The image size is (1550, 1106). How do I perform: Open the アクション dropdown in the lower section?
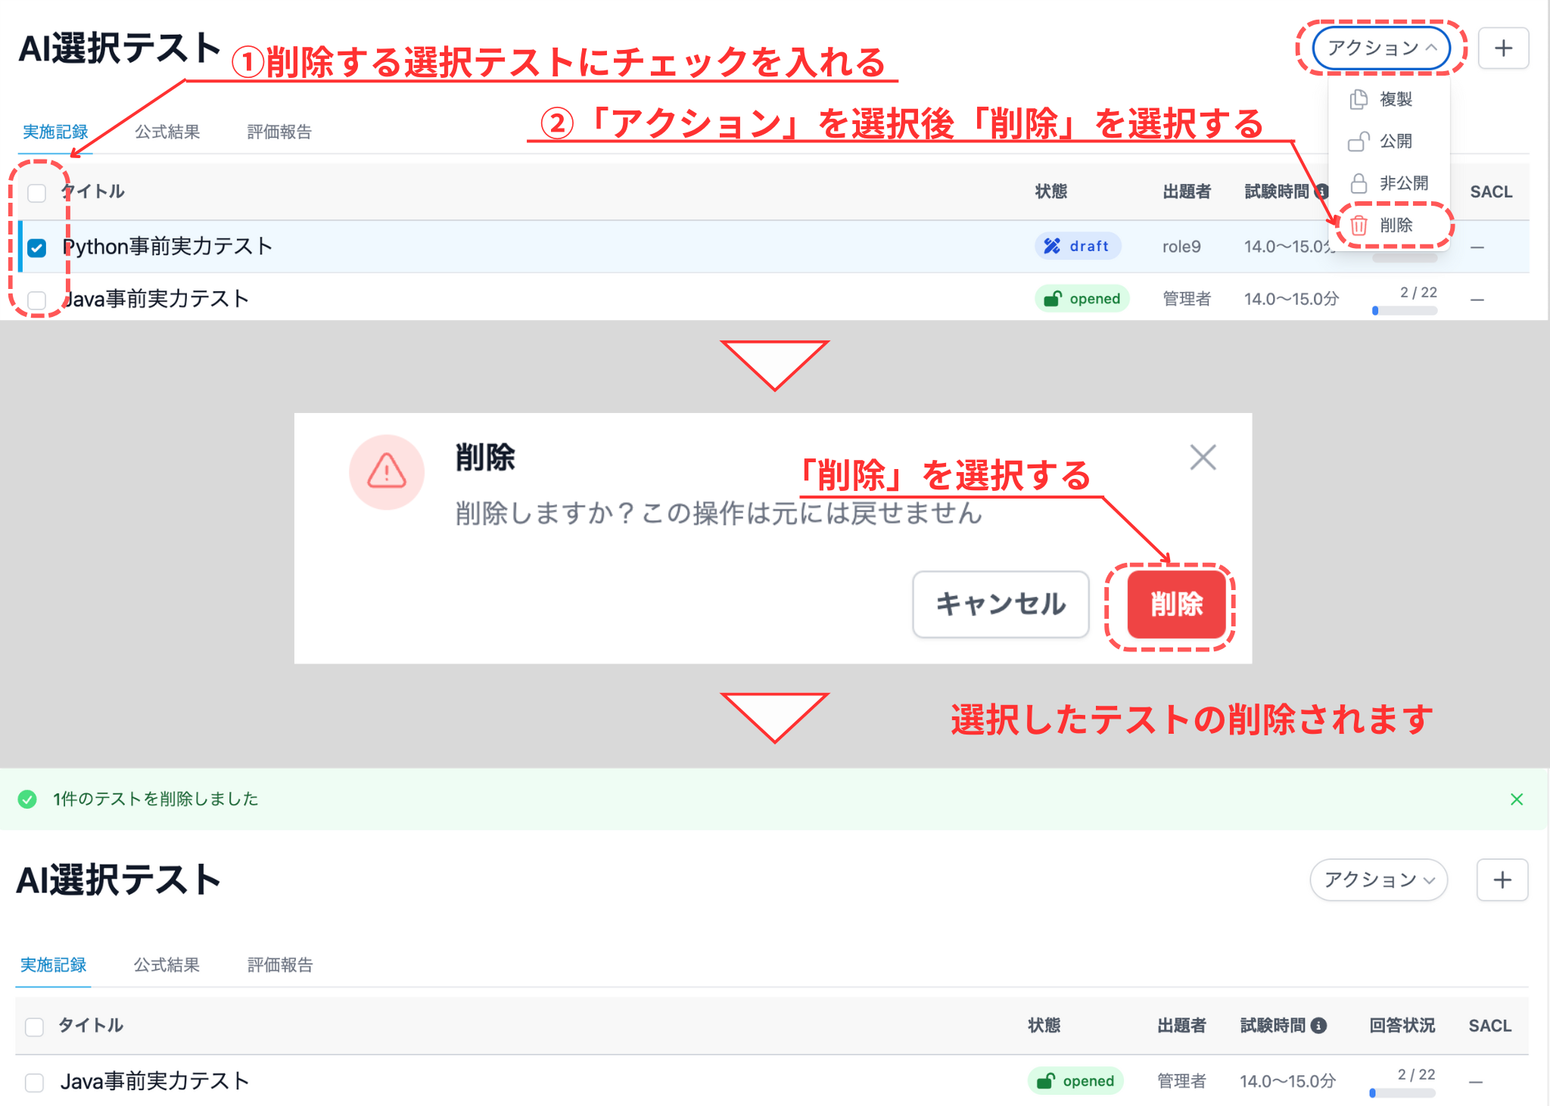click(1378, 880)
